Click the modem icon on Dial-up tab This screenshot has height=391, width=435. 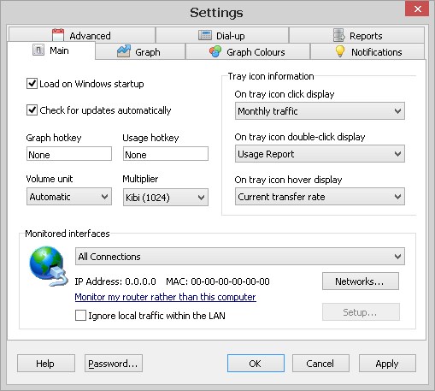click(205, 35)
